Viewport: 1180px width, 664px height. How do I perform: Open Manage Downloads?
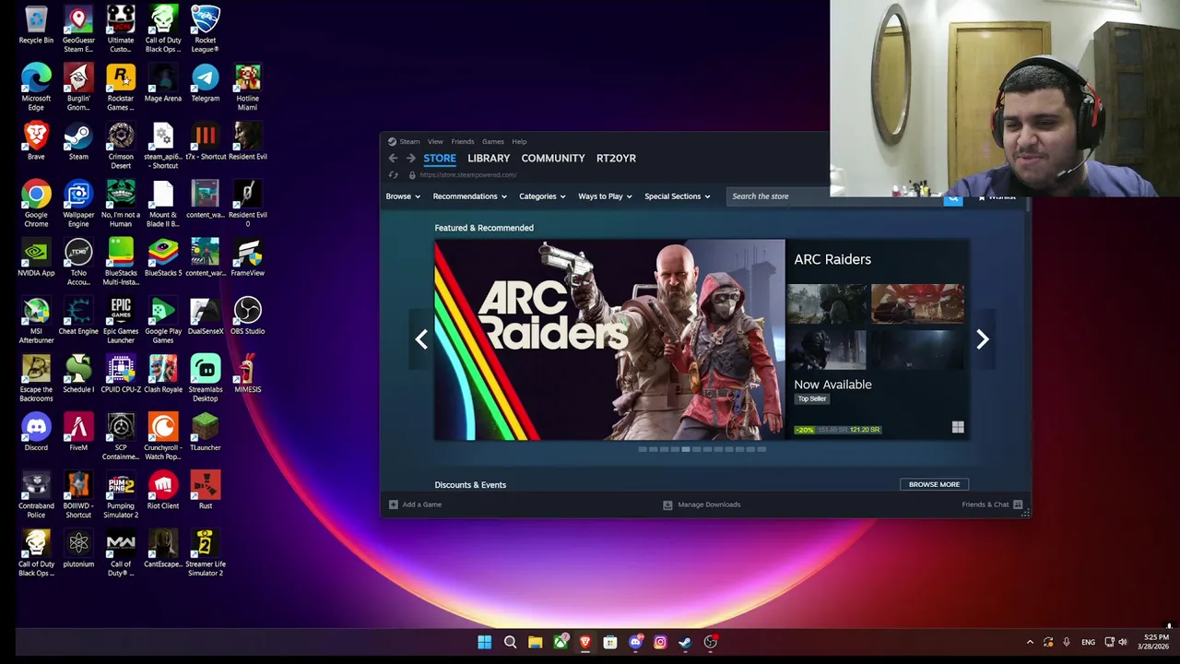(x=702, y=504)
